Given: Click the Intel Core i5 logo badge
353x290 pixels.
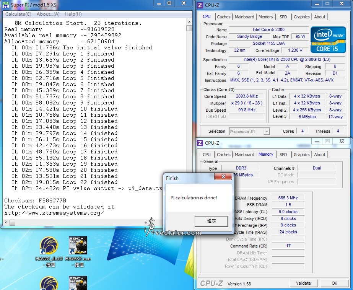Looking at the screenshot, I should point(328,40).
